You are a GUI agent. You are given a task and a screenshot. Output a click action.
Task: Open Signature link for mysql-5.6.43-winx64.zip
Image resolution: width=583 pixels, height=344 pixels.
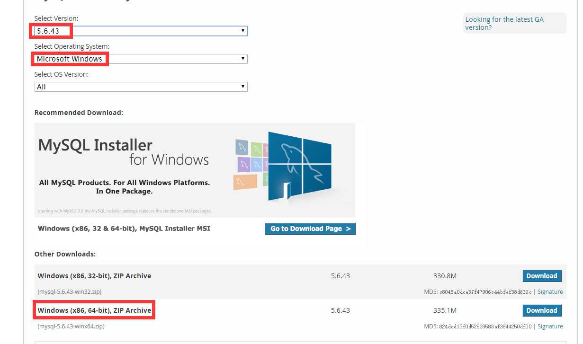point(550,326)
